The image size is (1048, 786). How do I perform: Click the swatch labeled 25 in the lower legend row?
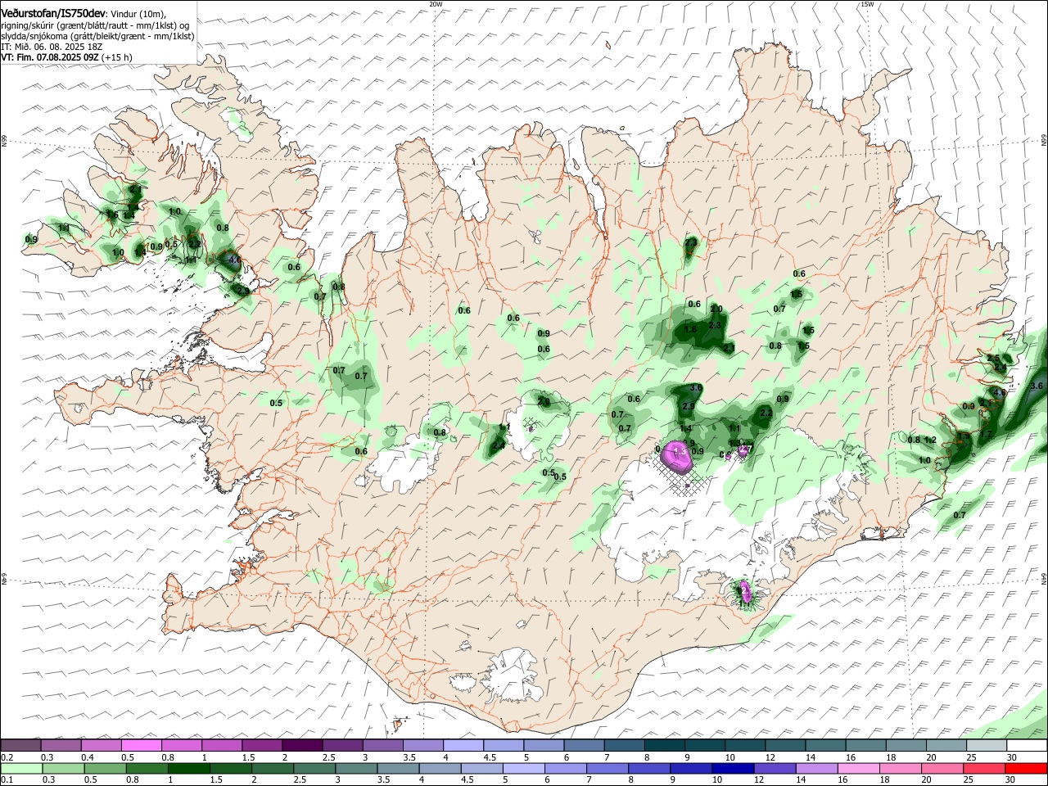(x=984, y=768)
